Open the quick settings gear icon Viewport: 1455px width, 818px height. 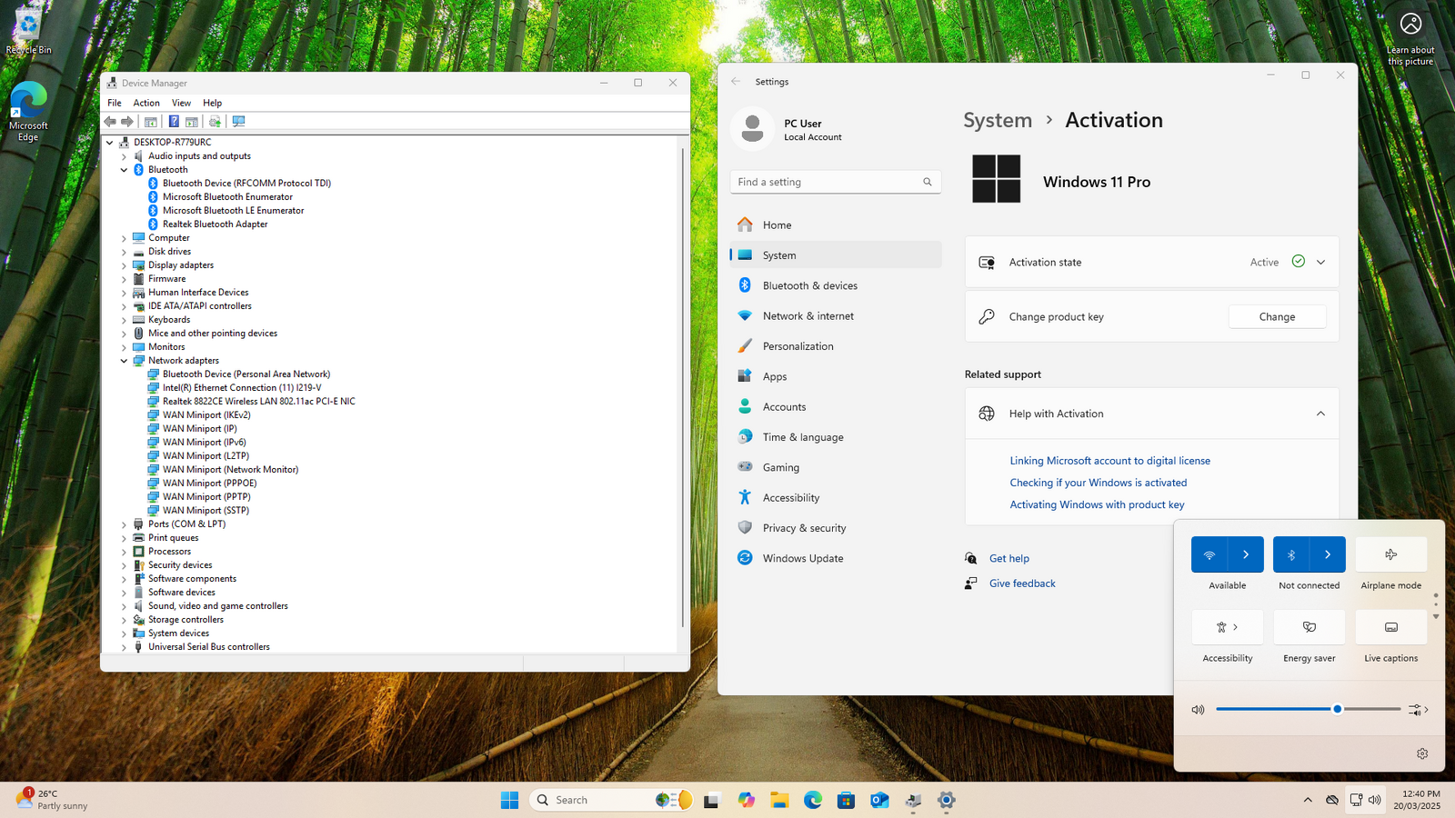(x=1422, y=753)
